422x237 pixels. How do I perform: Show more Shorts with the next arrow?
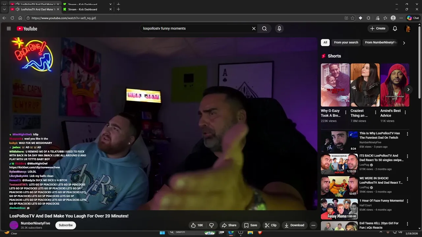click(408, 90)
